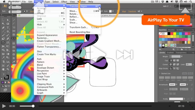The height and width of the screenshot is (110, 195).
Task: Open the Align link in control bar
Action: point(124,11)
